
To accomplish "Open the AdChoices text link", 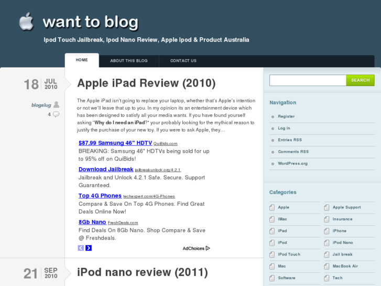I will [x=193, y=249].
